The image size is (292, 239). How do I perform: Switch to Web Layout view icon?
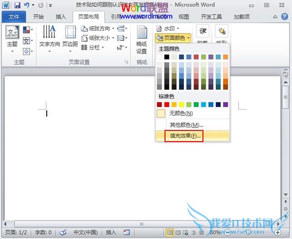coord(186,233)
